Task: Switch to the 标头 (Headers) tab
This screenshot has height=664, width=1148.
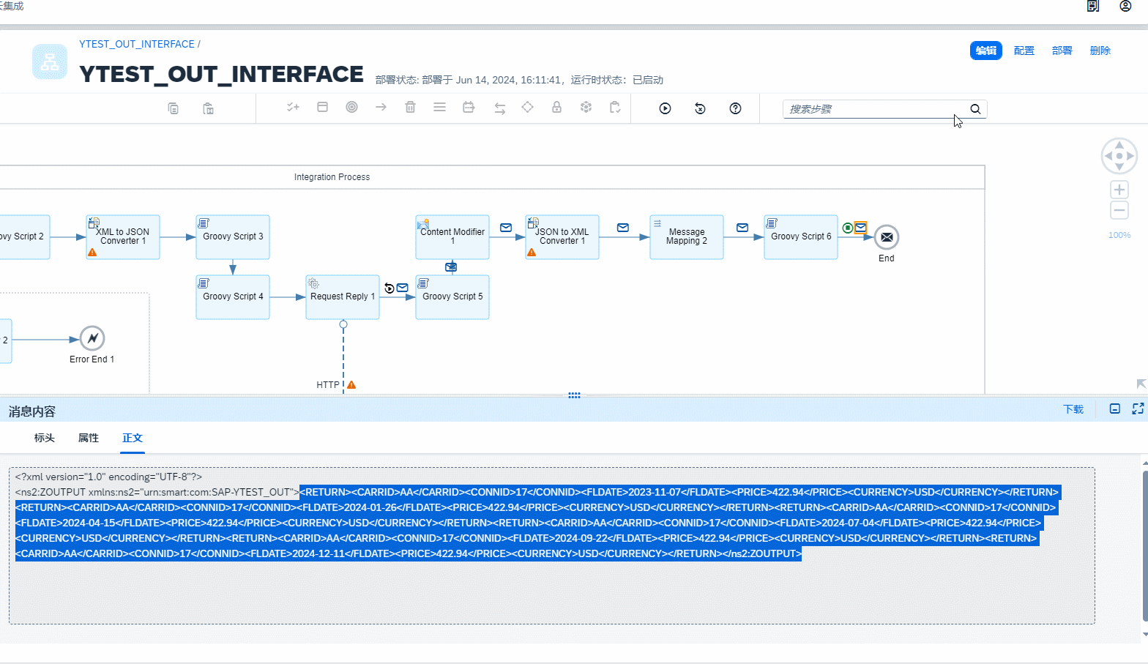Action: click(45, 438)
